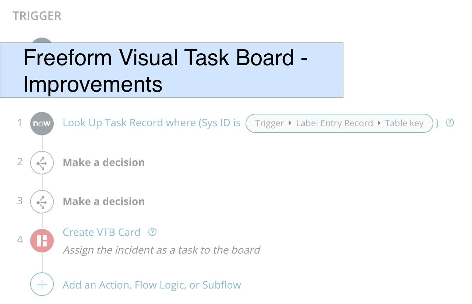Viewport: 472px width, 304px height.
Task: Open help icon beside Look Up Task Record
Action: click(450, 123)
